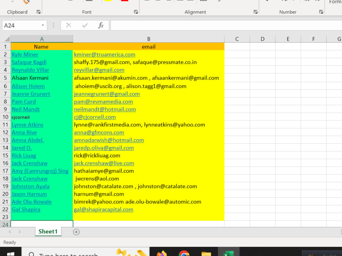Select the Afsaan Kermani cell
Image resolution: width=342 pixels, height=256 pixels.
[42, 78]
